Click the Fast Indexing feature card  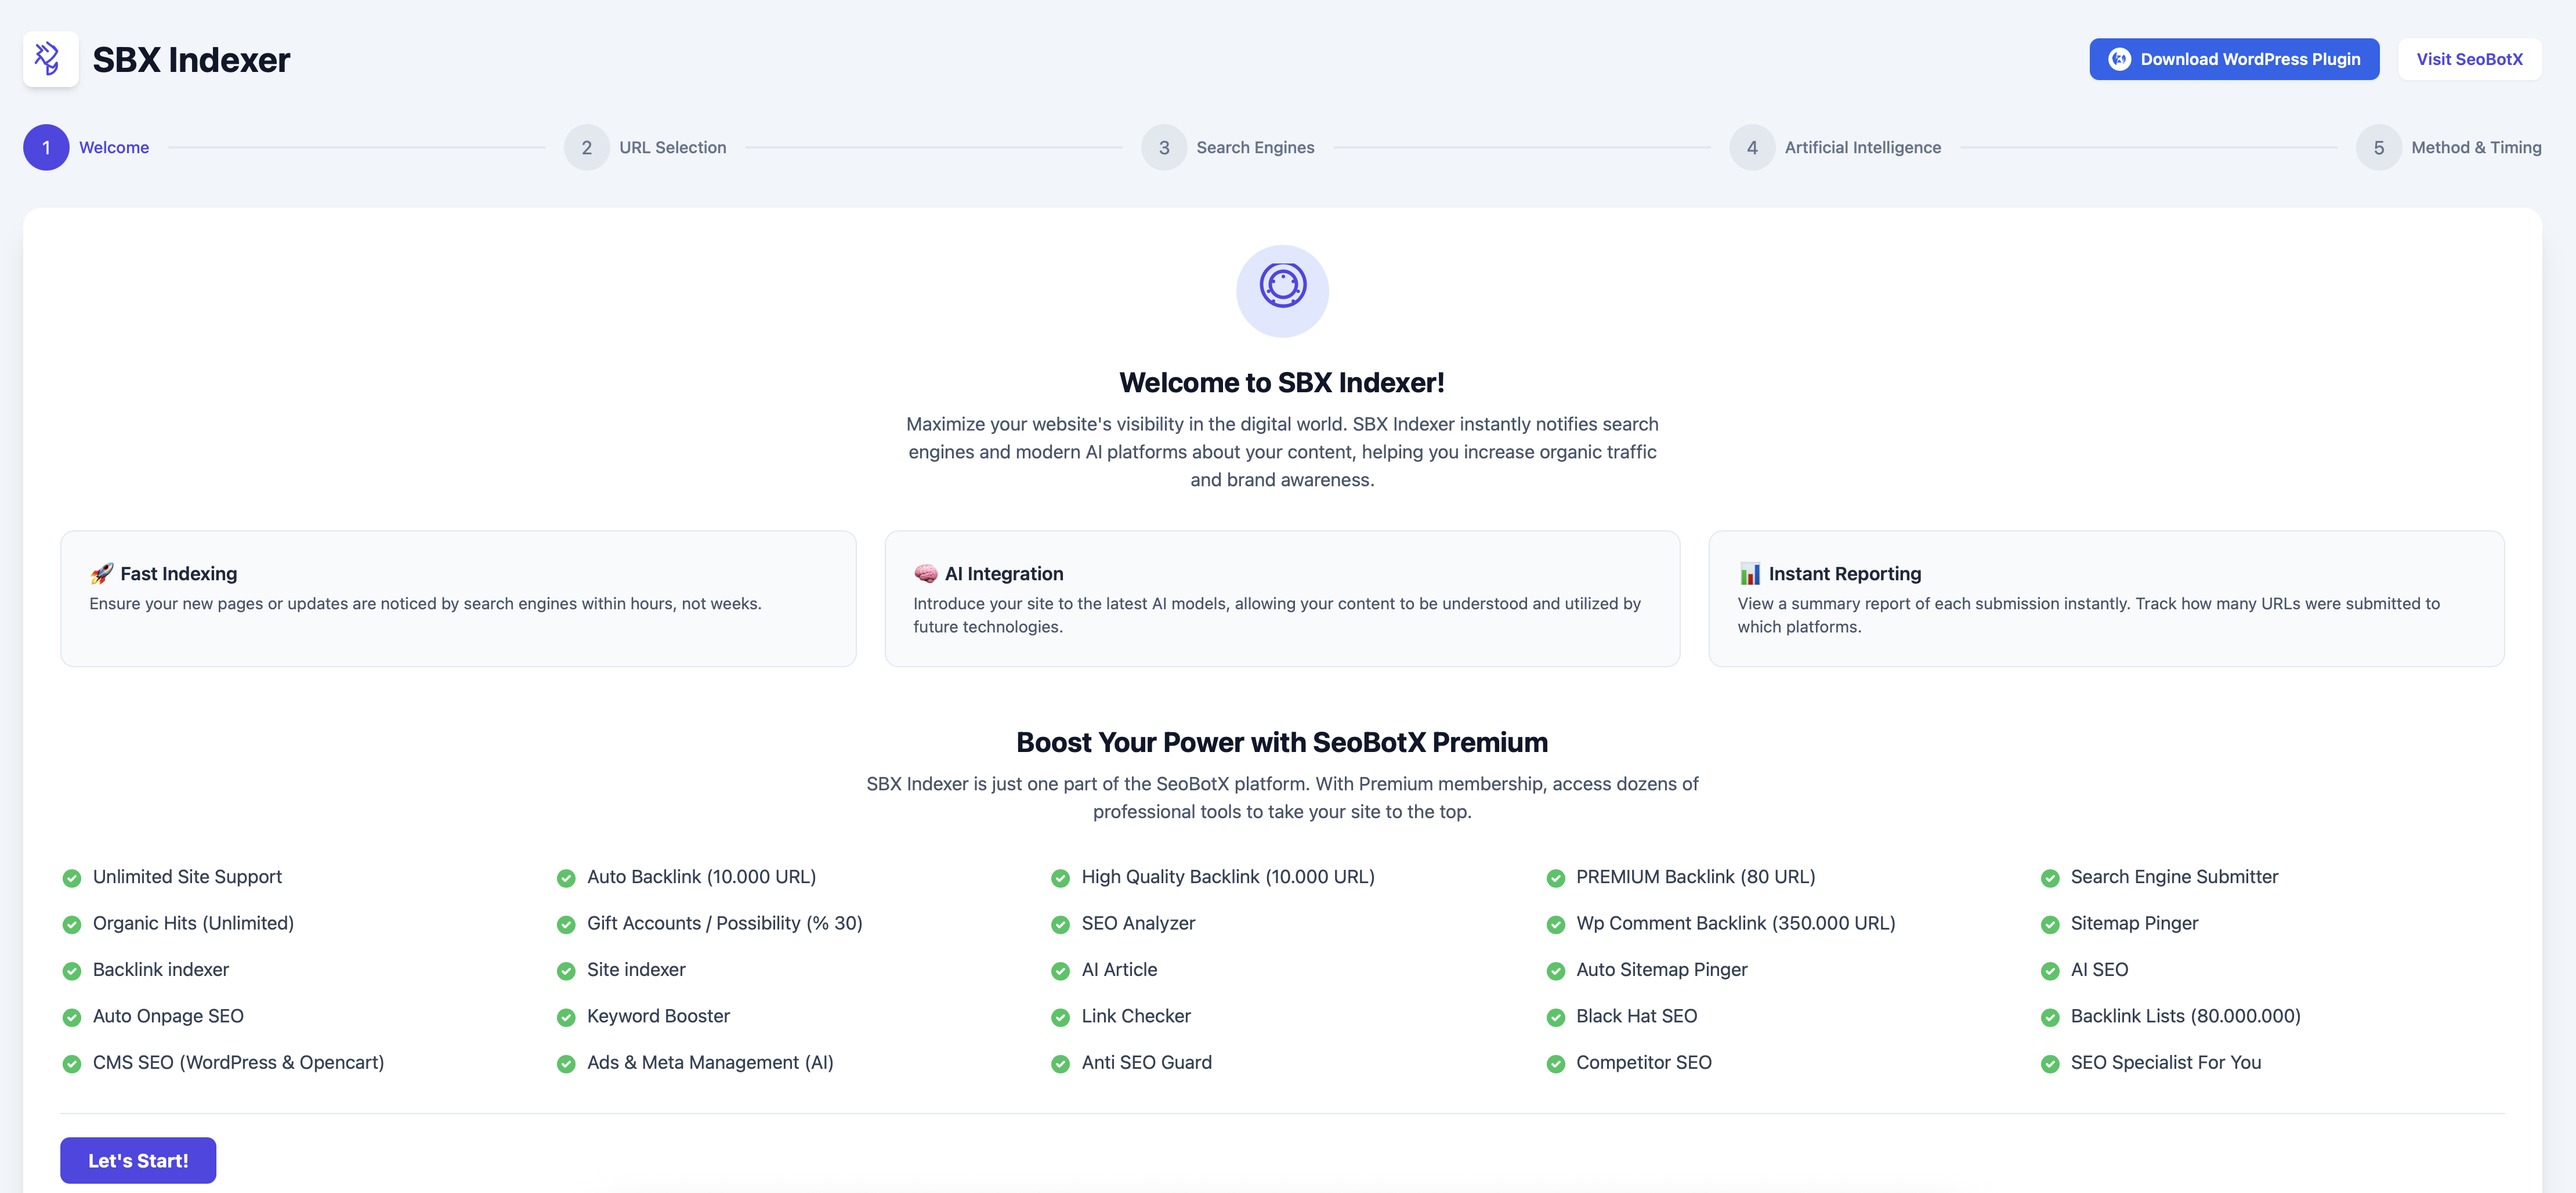tap(458, 599)
